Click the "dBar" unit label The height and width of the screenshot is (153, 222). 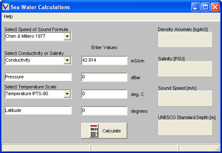(135, 78)
